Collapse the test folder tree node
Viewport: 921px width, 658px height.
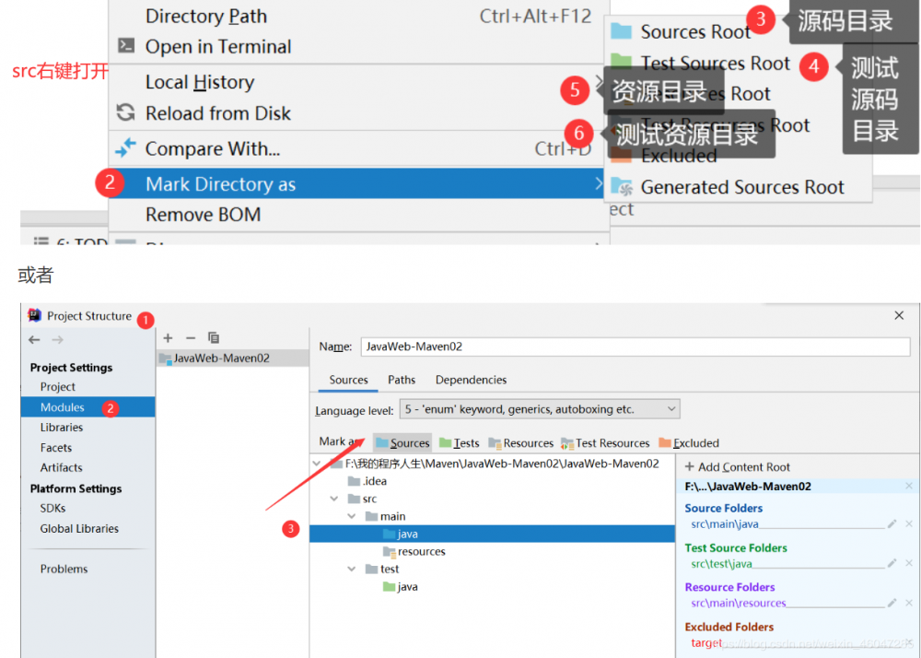coord(351,569)
